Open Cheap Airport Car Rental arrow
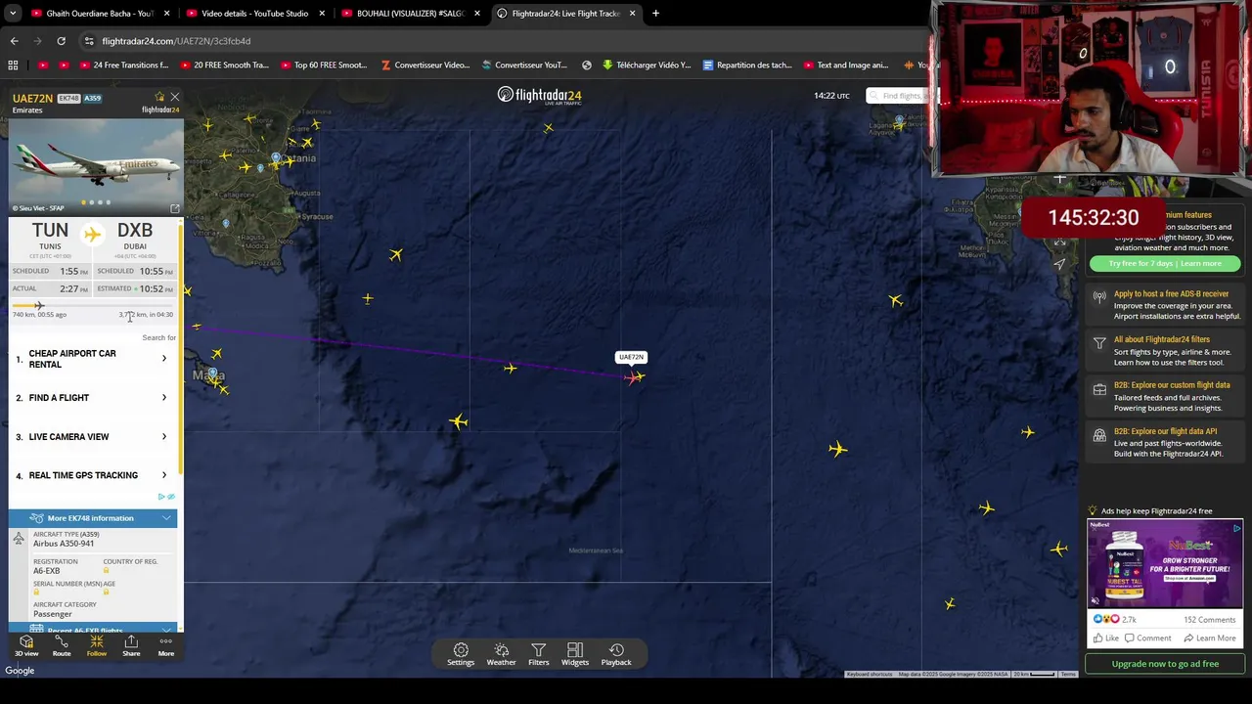1252x704 pixels. 163,358
